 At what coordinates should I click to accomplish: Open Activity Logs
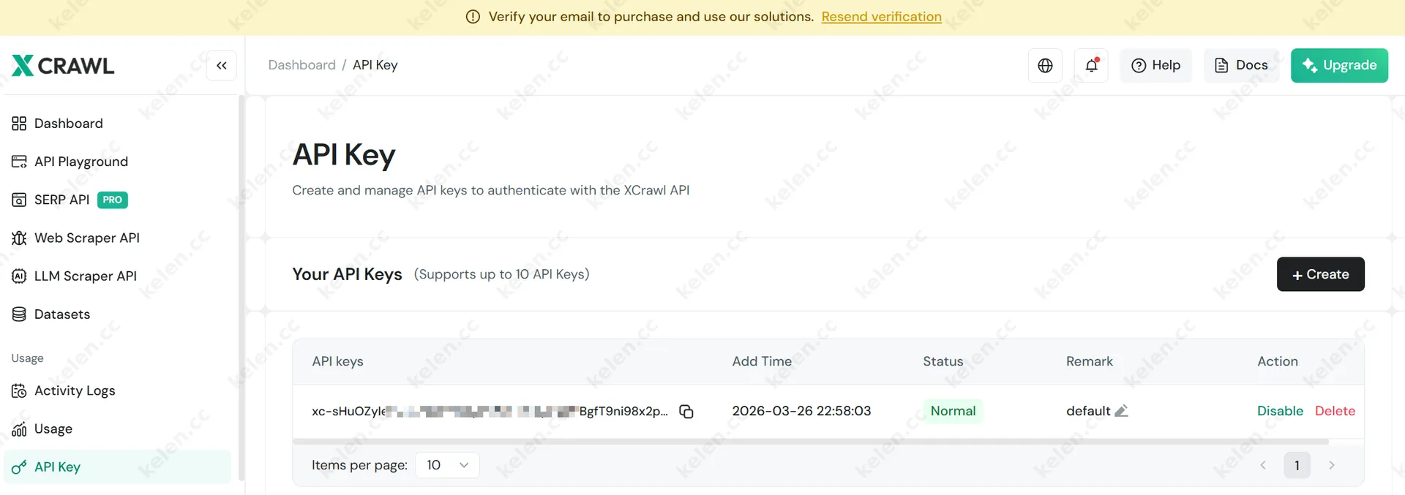[x=75, y=390]
